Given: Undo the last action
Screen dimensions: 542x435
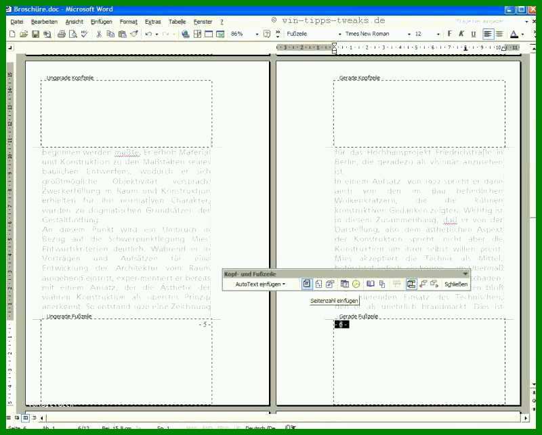Looking at the screenshot, I should 148,34.
